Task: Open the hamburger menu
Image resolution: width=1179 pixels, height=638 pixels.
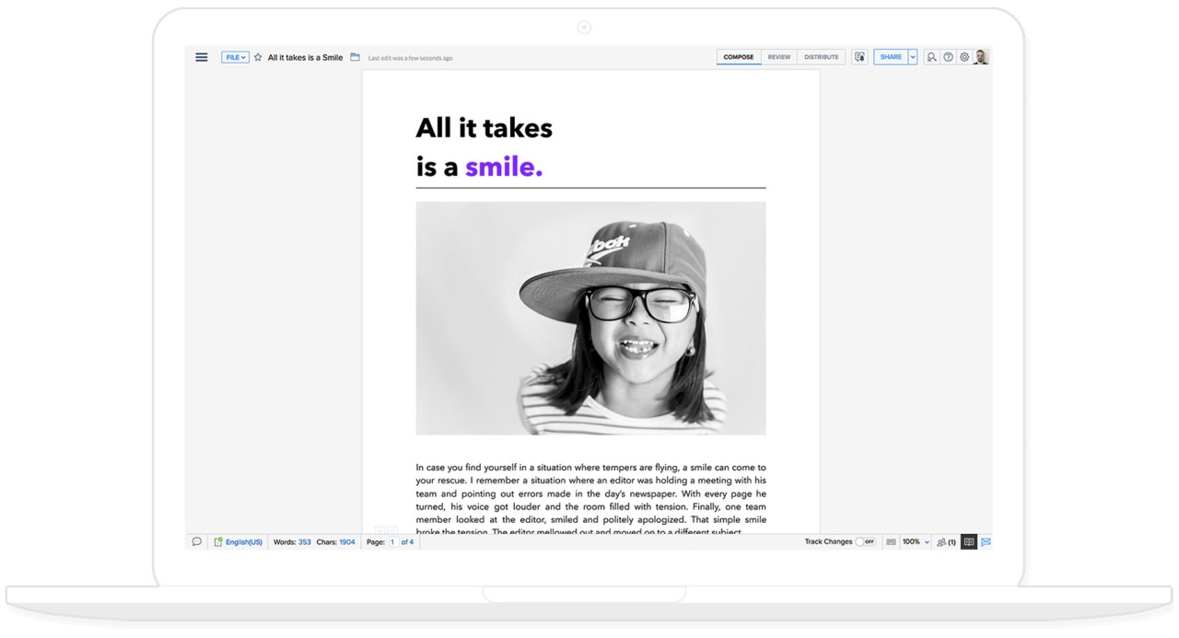Action: (x=201, y=57)
